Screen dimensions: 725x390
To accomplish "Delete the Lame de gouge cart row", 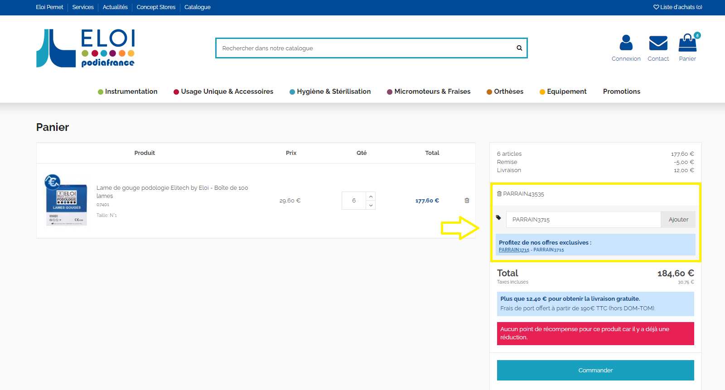I will point(467,200).
